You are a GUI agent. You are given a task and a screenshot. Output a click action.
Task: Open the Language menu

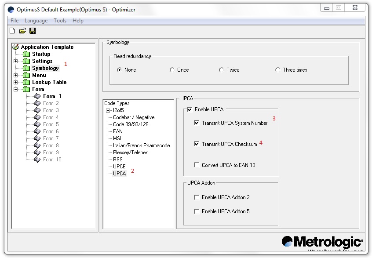(36, 21)
